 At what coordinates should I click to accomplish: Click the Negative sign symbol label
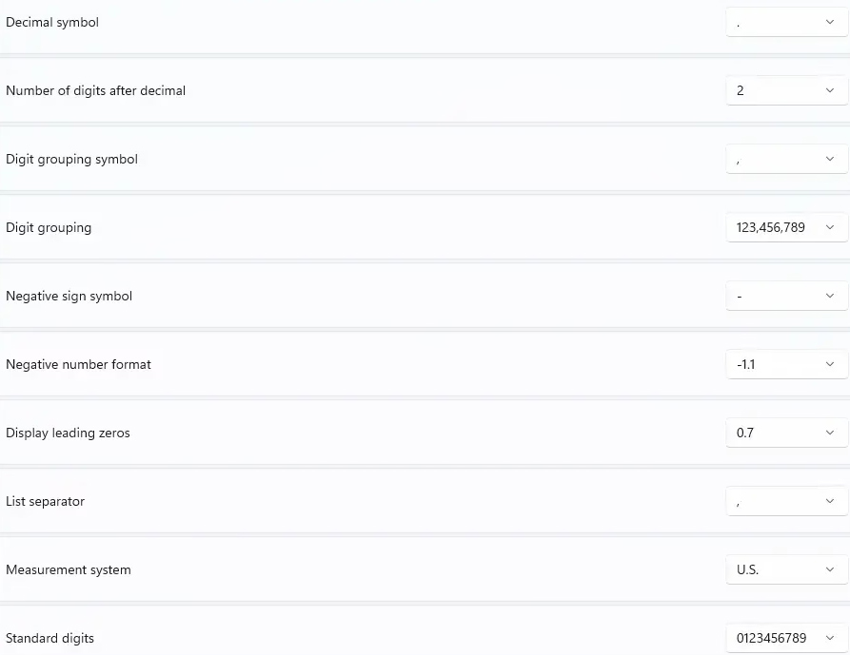tap(69, 297)
